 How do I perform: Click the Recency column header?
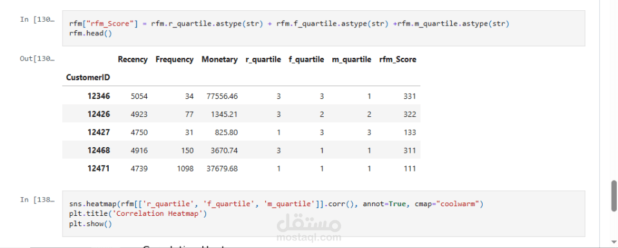click(133, 60)
